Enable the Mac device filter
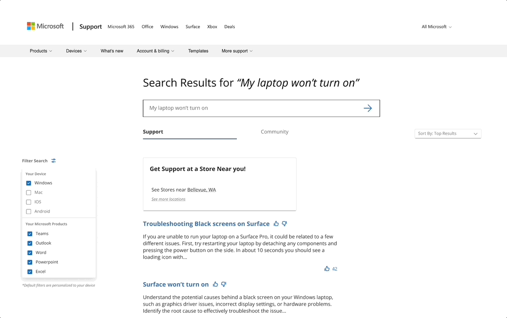This screenshot has height=318, width=507. (x=29, y=192)
